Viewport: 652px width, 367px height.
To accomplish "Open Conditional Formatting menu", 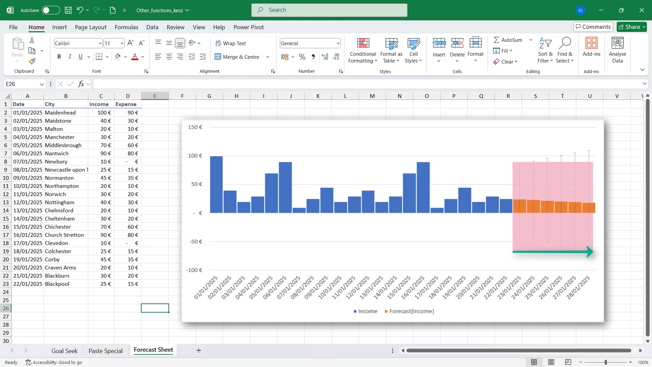I will [363, 51].
